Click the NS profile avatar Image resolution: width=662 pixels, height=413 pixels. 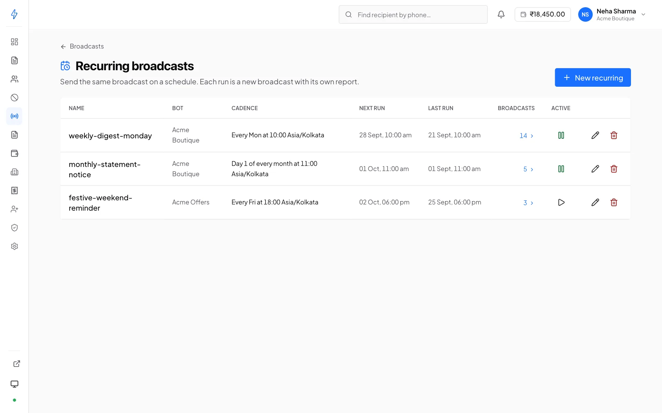tap(585, 14)
